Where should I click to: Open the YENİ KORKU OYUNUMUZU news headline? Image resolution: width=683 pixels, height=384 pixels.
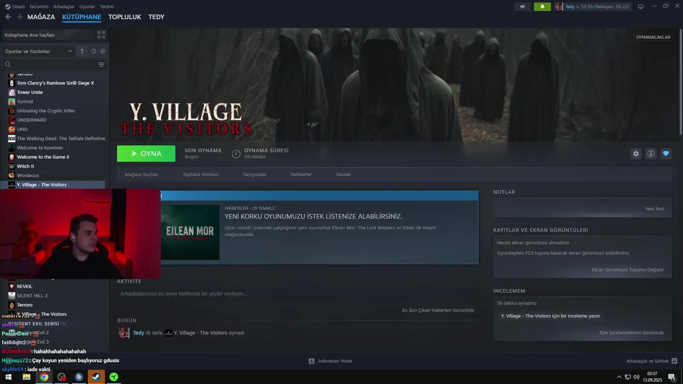click(x=313, y=217)
